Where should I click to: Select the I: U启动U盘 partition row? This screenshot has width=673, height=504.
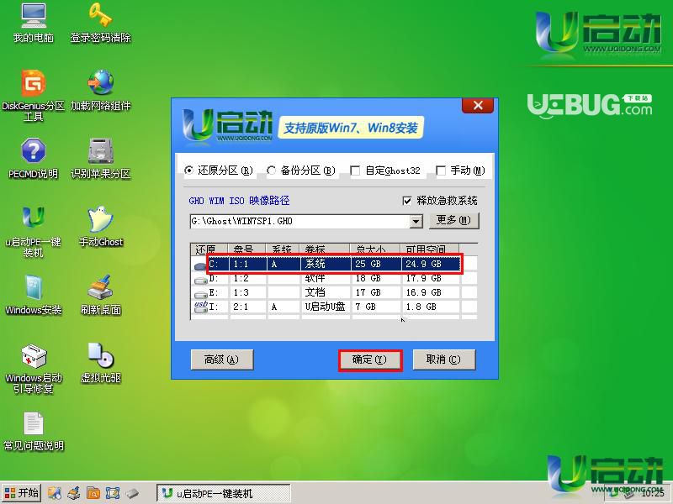tap(333, 307)
